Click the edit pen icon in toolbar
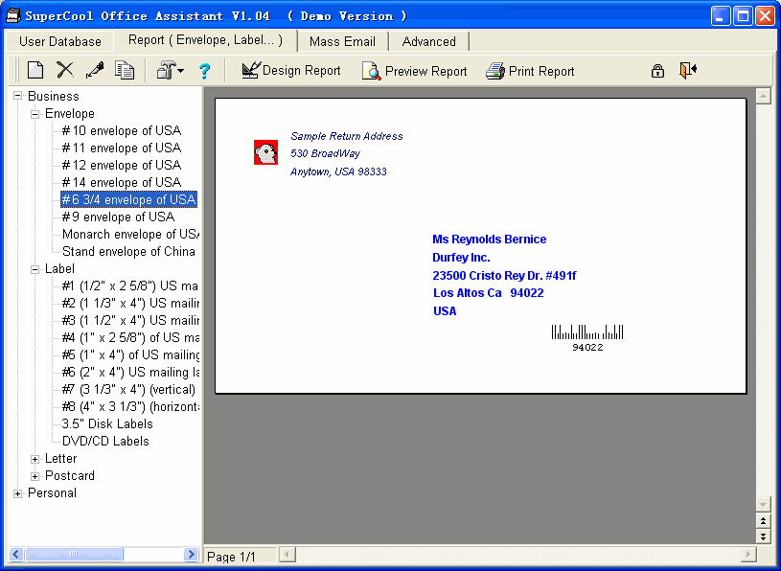The width and height of the screenshot is (781, 571). pyautogui.click(x=94, y=70)
